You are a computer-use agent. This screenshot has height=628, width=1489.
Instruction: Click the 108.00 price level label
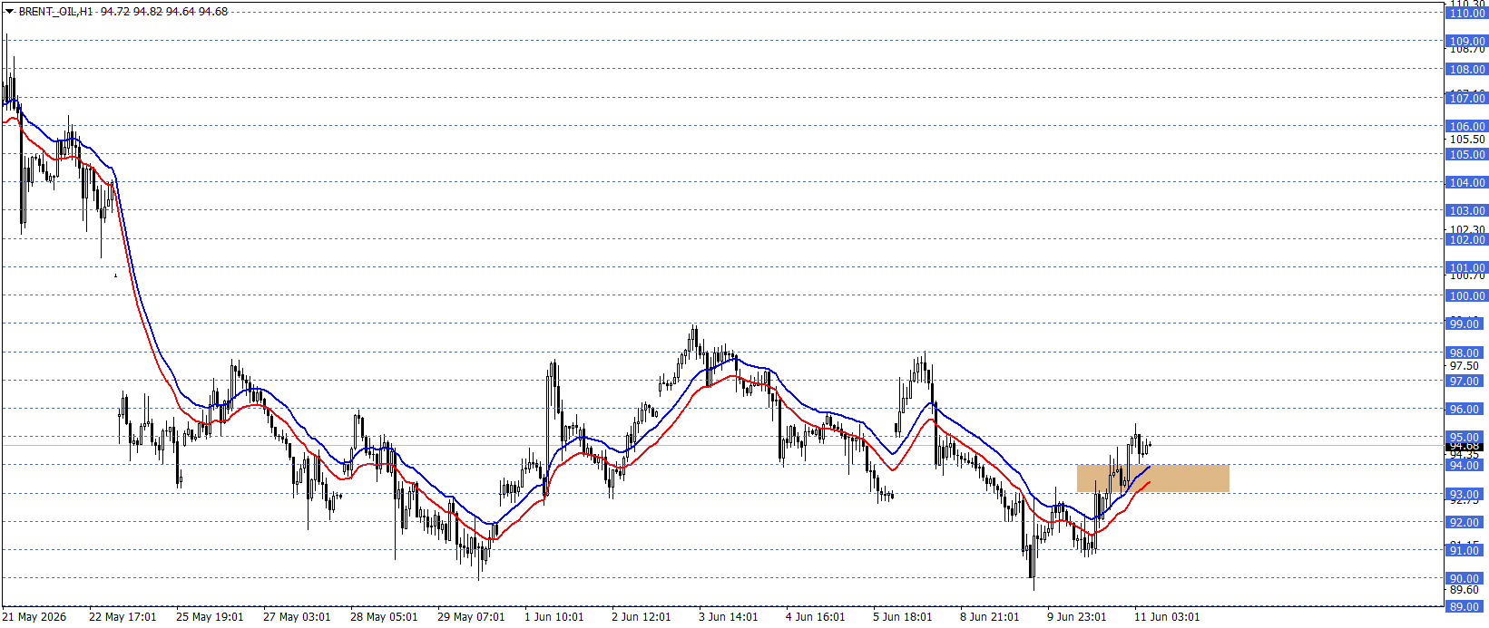point(1466,70)
